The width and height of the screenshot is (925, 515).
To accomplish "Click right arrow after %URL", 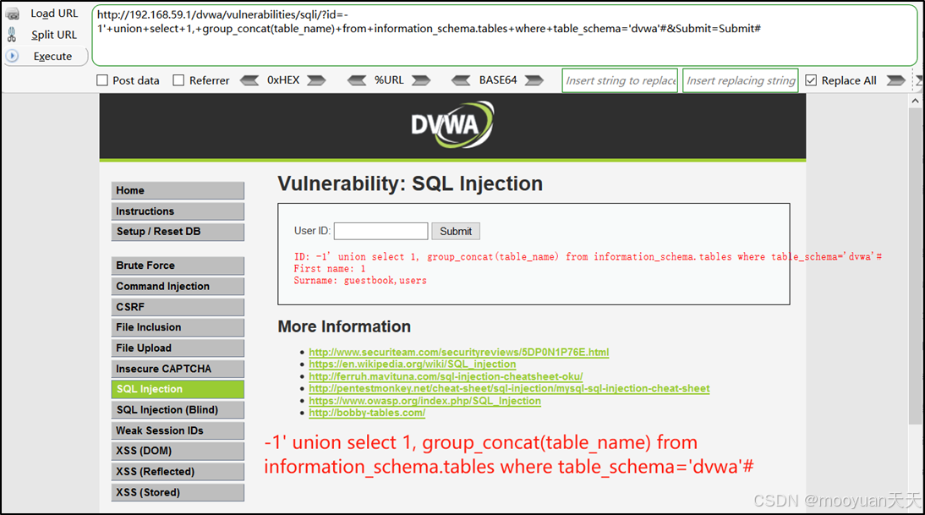I will pyautogui.click(x=420, y=80).
